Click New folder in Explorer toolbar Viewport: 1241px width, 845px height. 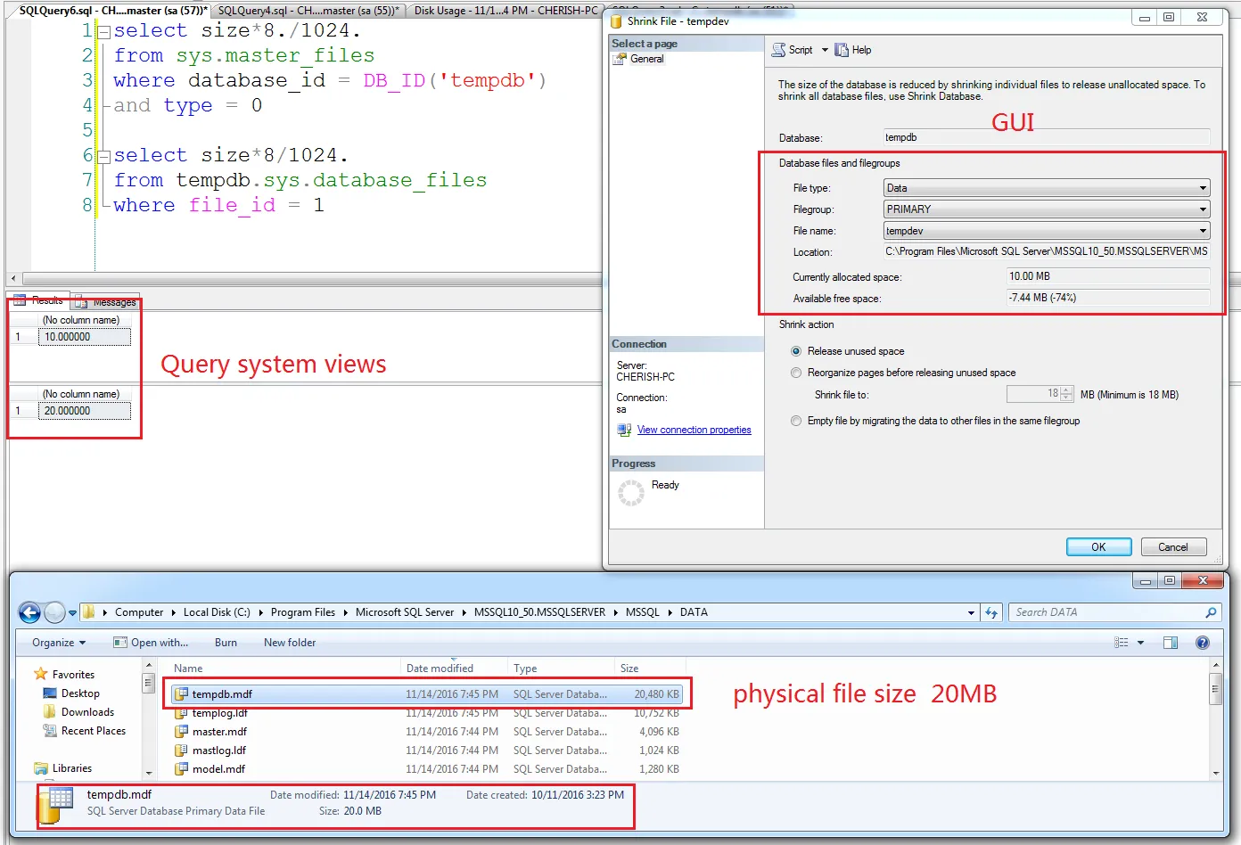(x=290, y=643)
